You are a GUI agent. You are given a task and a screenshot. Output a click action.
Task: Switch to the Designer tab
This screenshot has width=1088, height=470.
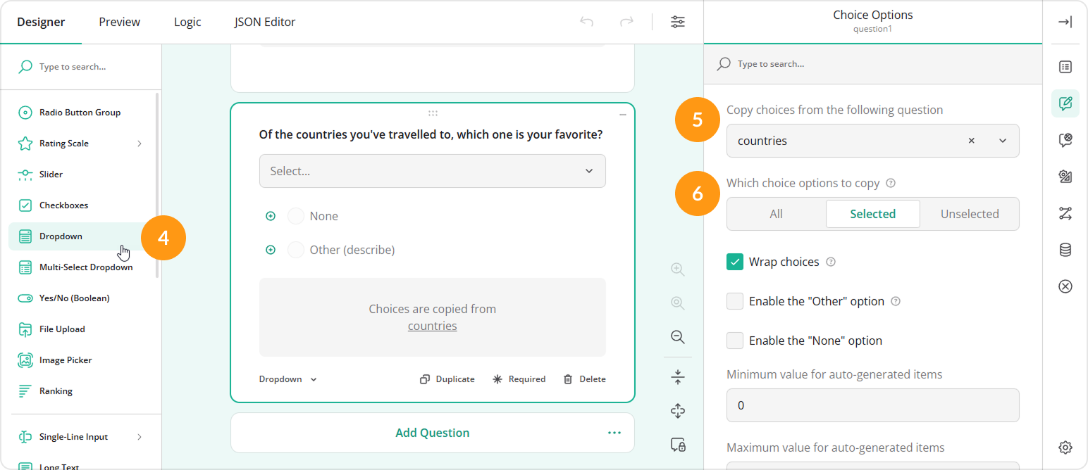[41, 22]
